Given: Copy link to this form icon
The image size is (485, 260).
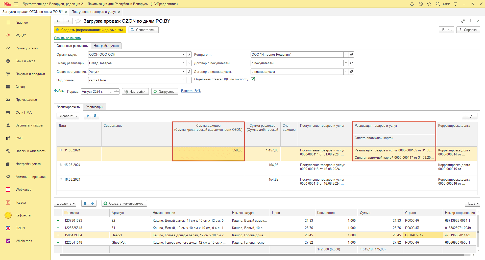Looking at the screenshot, I should coord(463,21).
